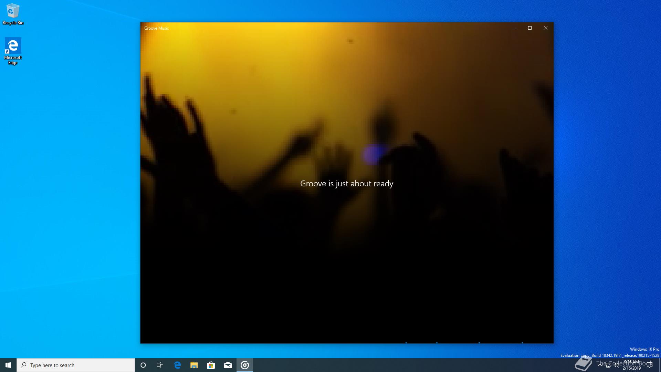Click the 'Groove is just about ready' text
661x372 pixels.
[x=347, y=184]
